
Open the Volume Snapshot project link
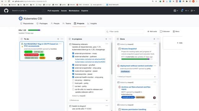(129, 49)
